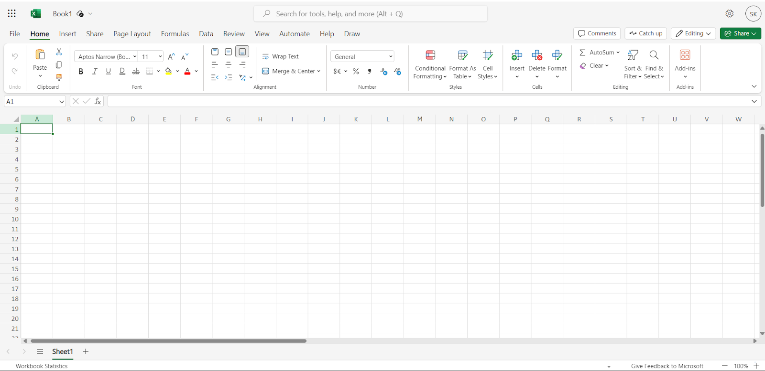The image size is (765, 371).
Task: Click the Copy icon
Action: [x=59, y=64]
